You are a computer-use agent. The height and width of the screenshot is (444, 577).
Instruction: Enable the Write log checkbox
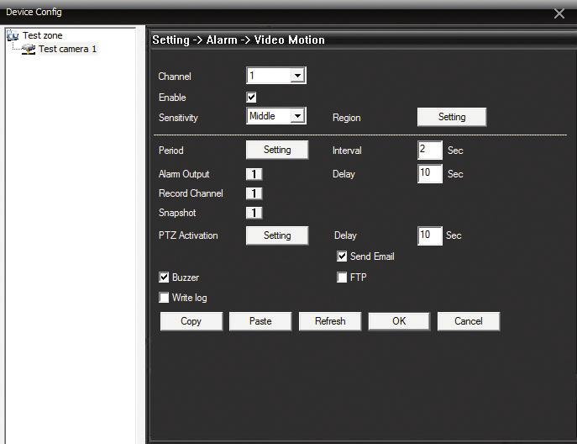164,298
